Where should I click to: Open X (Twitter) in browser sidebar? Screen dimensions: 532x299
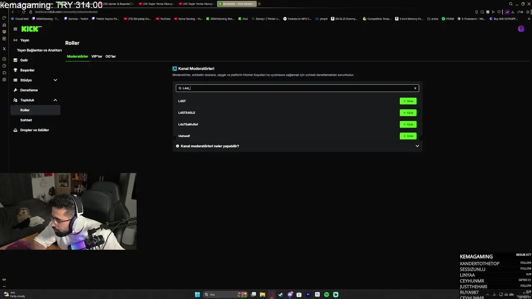(4, 49)
